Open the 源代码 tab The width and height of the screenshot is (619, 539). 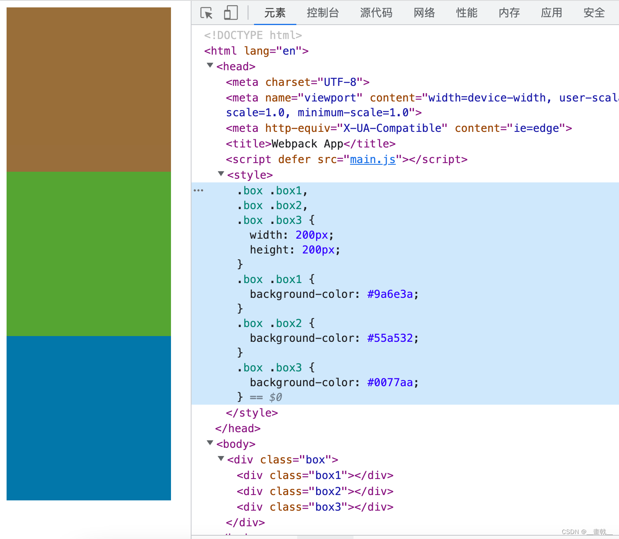click(x=376, y=13)
